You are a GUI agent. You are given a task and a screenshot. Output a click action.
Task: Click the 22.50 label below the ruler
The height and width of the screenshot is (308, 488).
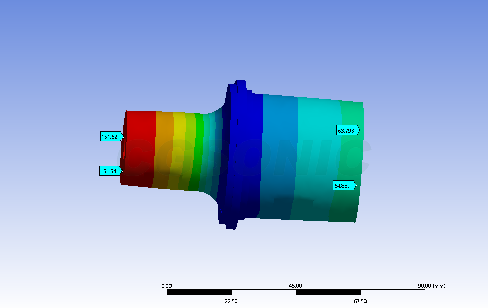click(x=231, y=301)
